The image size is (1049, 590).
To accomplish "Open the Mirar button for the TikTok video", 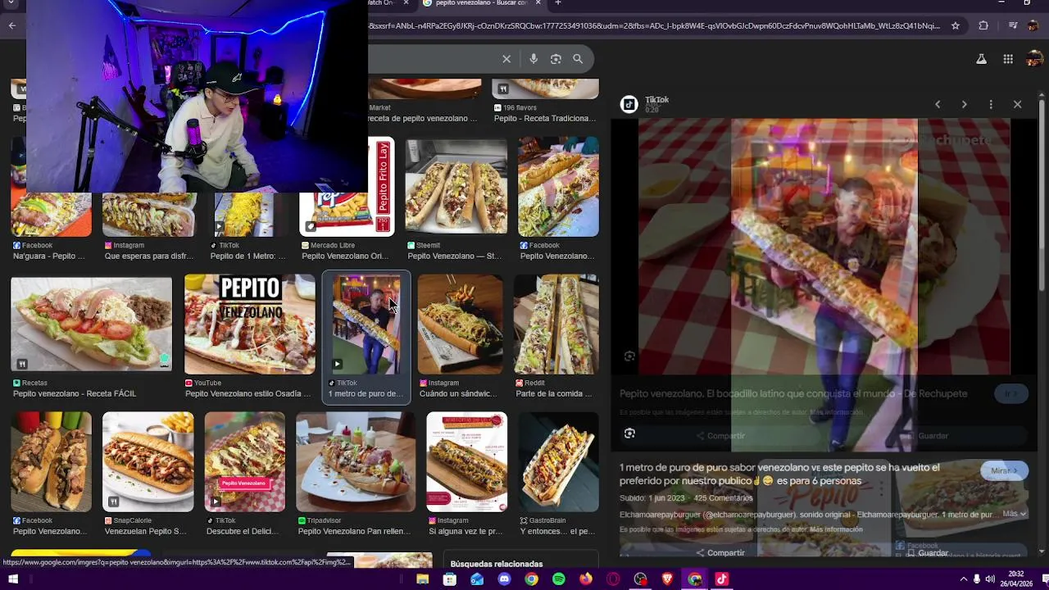I will coord(1003,470).
